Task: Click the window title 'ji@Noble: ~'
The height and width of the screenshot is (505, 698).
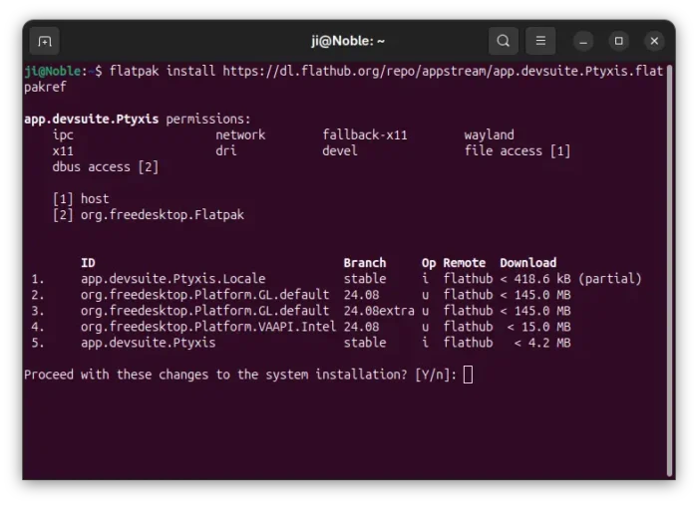Action: click(348, 41)
